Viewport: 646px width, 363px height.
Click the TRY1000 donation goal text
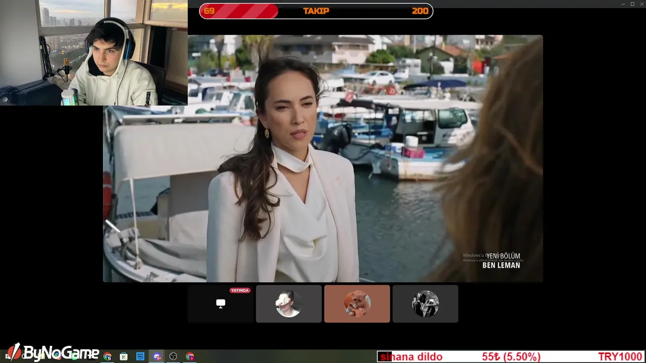(620, 357)
